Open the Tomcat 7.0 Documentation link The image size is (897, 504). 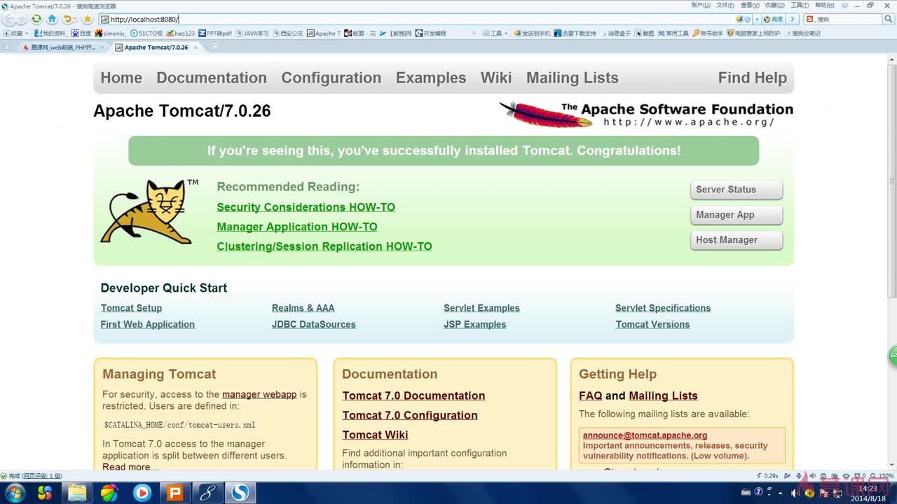tap(413, 395)
